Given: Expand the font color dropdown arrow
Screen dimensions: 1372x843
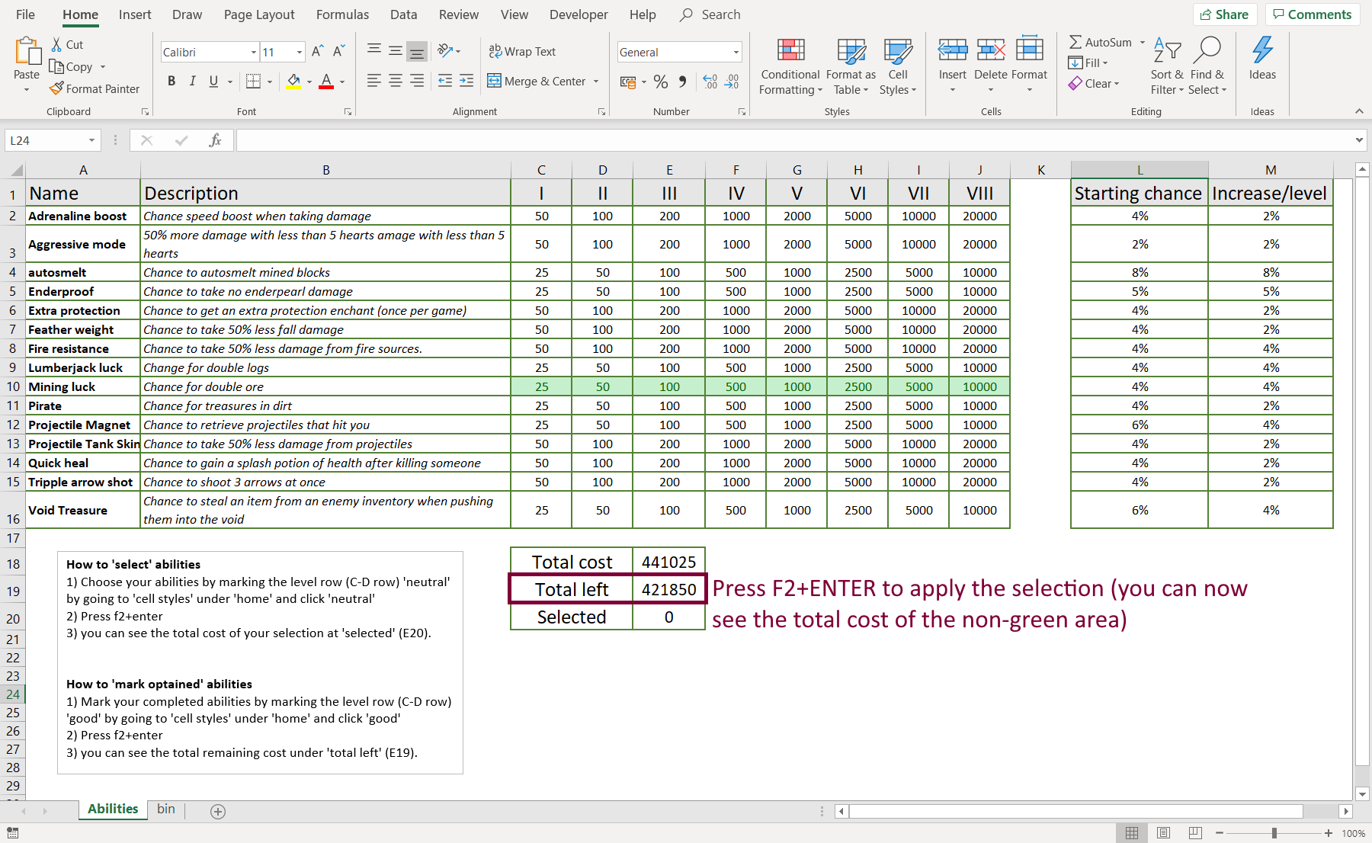Looking at the screenshot, I should pos(342,82).
